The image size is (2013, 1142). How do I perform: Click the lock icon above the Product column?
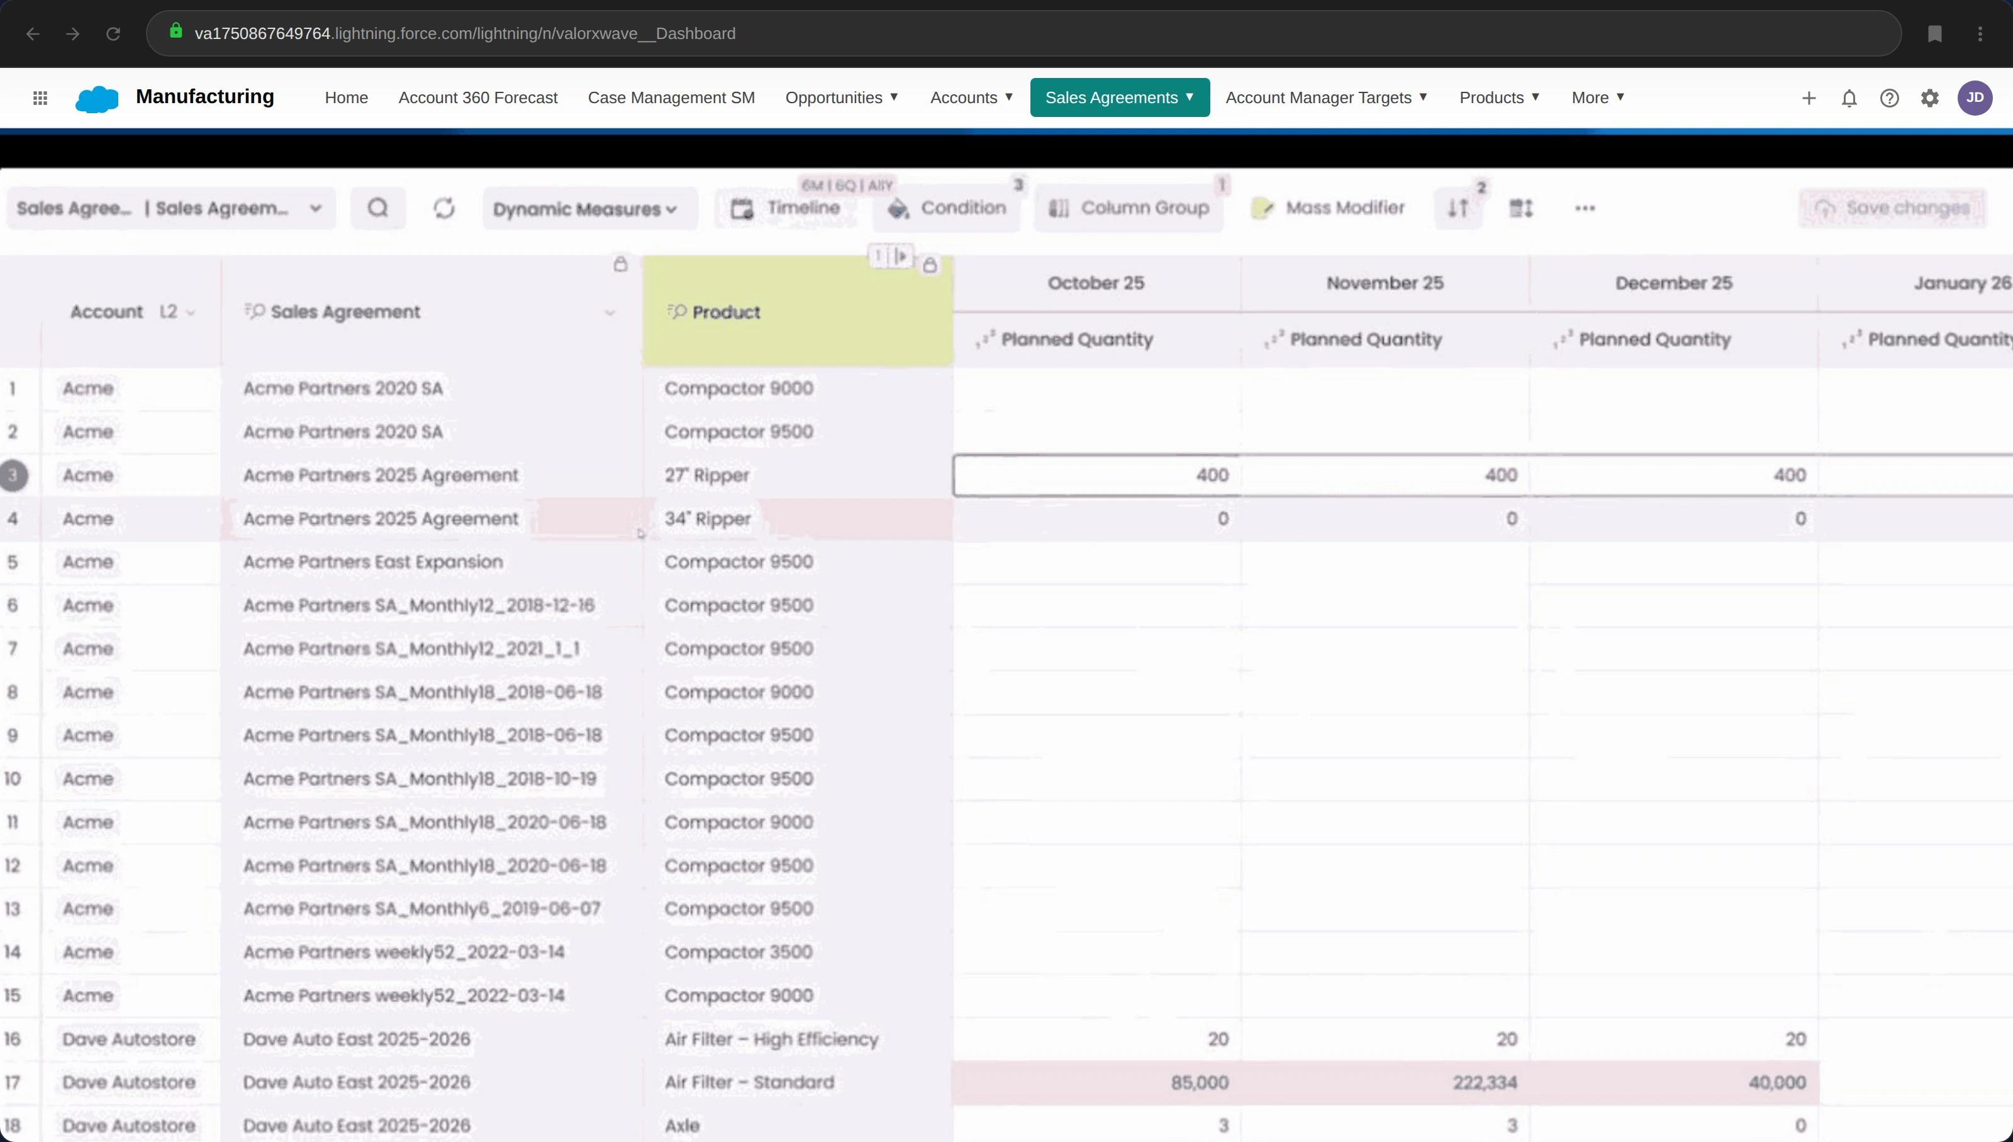pyautogui.click(x=930, y=265)
